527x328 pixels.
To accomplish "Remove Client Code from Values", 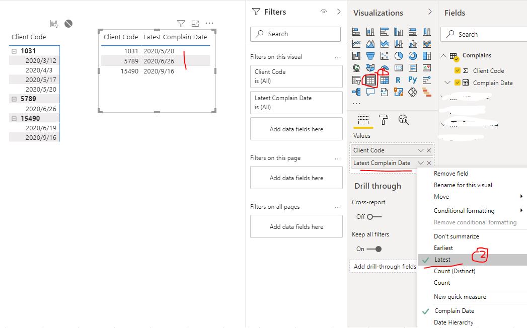I will coord(429,150).
